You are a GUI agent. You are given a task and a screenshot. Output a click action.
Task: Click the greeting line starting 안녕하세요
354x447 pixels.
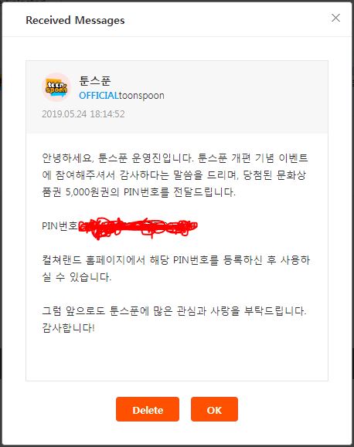coord(175,158)
